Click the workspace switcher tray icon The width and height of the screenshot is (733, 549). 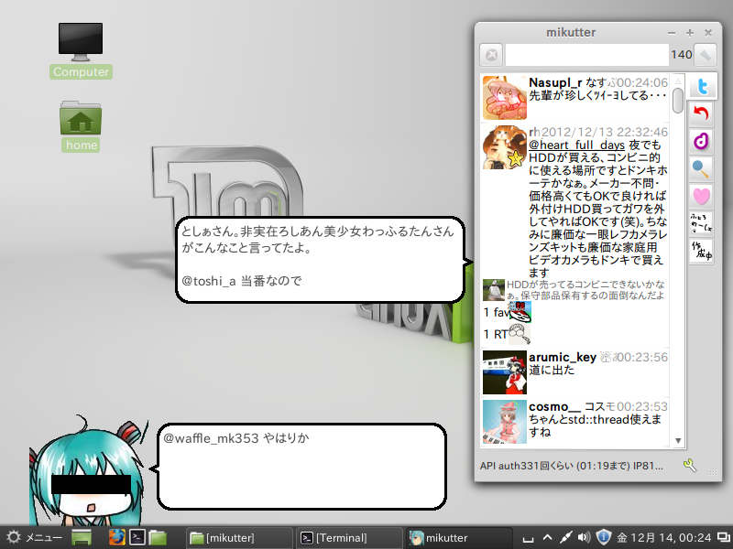(723, 537)
